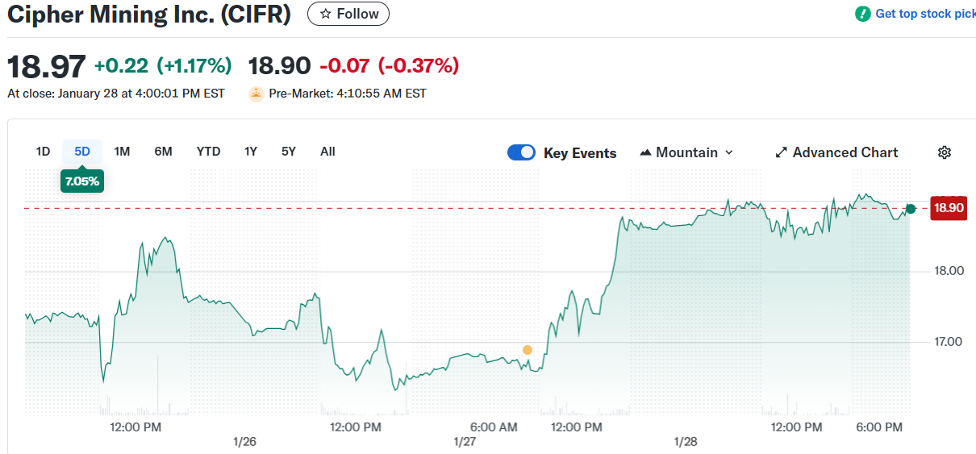
Task: Click the Get top stock picks link
Action: tap(924, 14)
